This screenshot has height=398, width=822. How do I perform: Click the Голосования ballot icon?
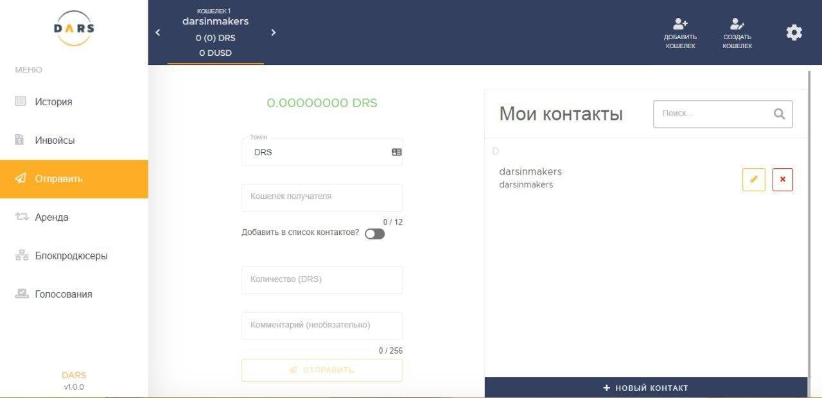(x=22, y=293)
